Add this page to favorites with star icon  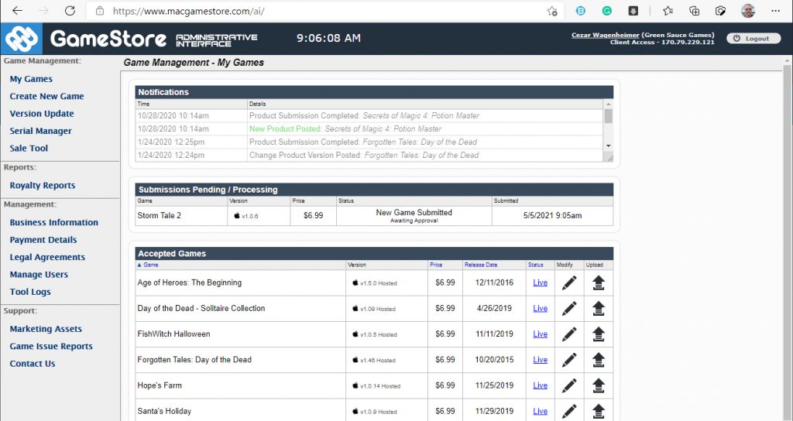click(551, 11)
